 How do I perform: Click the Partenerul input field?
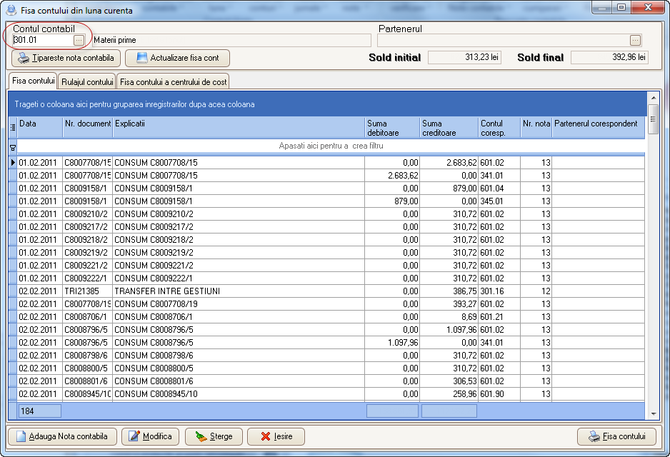tap(504, 40)
